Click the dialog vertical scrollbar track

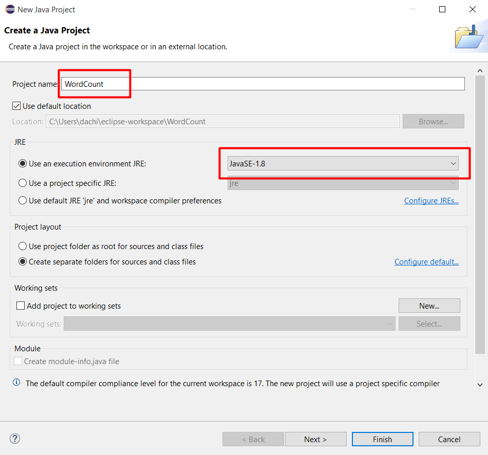click(x=480, y=215)
